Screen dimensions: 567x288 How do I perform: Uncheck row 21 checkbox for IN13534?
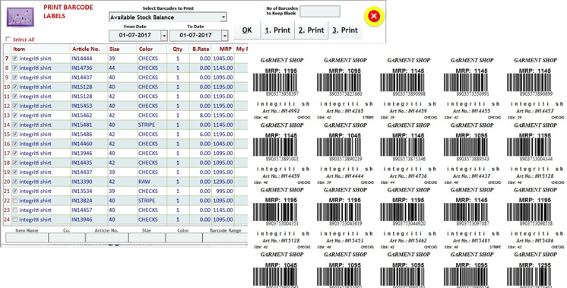(x=15, y=191)
